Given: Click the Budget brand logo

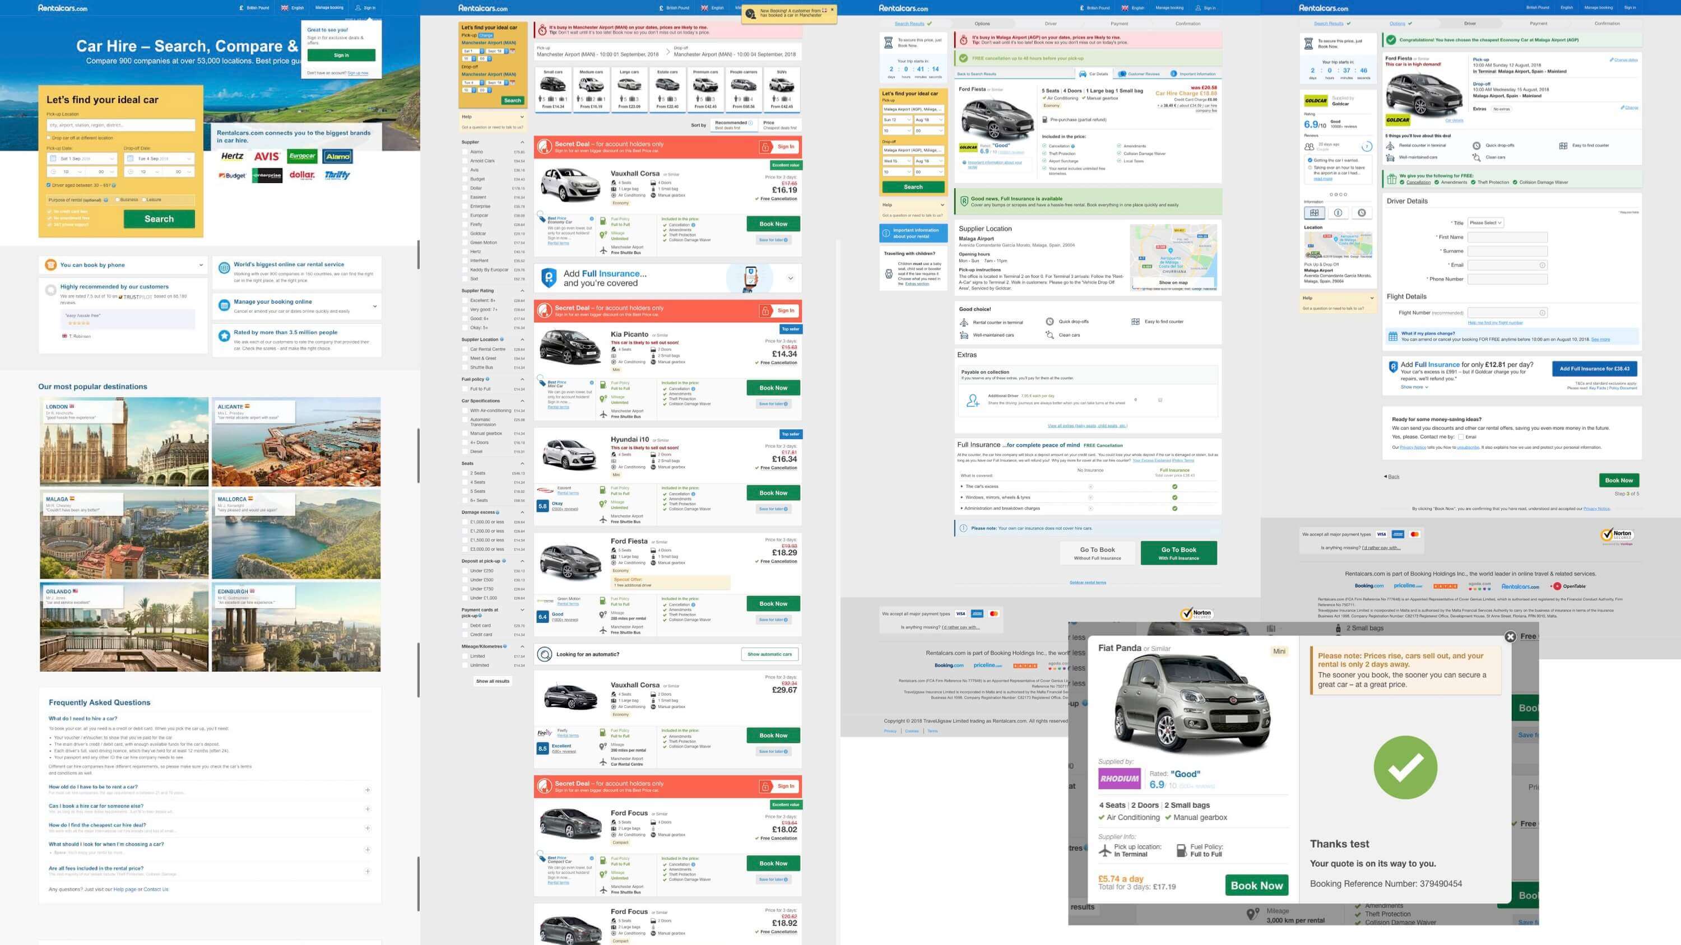Looking at the screenshot, I should [x=233, y=175].
